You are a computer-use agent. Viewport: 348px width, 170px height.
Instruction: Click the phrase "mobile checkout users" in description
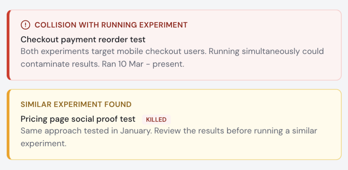[x=170, y=52]
